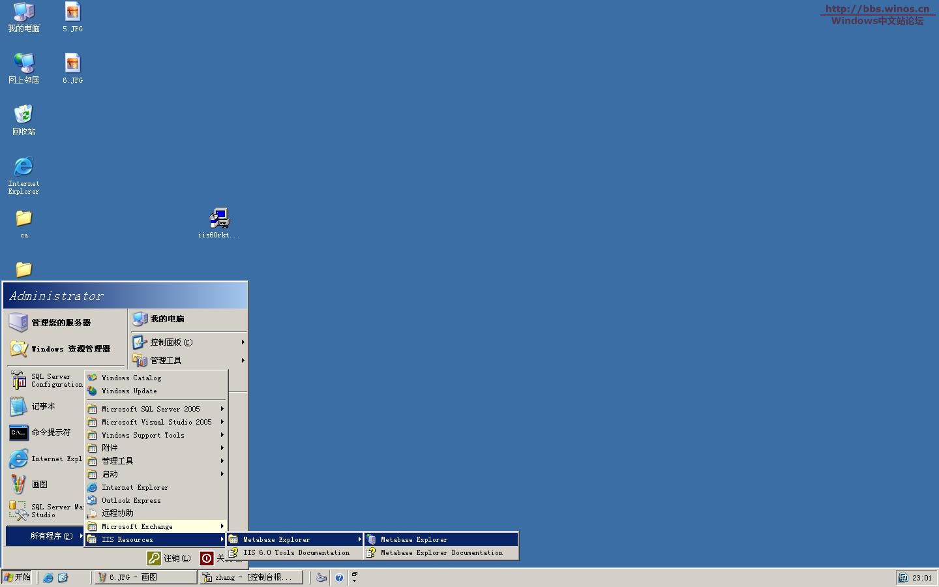The height and width of the screenshot is (587, 939).
Task: Open 命令提示符 command prompt entry
Action: [46, 432]
